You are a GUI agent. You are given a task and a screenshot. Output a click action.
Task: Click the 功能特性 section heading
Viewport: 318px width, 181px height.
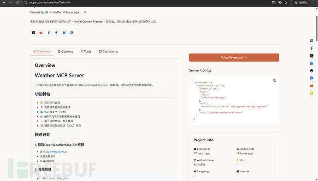click(x=42, y=94)
